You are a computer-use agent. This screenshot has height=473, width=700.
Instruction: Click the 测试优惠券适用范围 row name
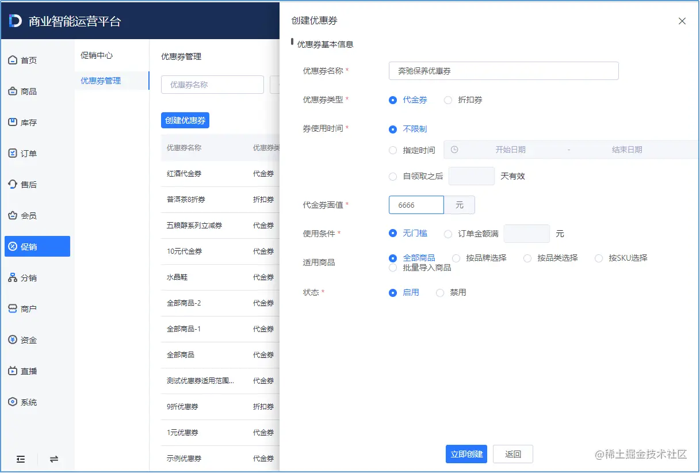pyautogui.click(x=200, y=381)
